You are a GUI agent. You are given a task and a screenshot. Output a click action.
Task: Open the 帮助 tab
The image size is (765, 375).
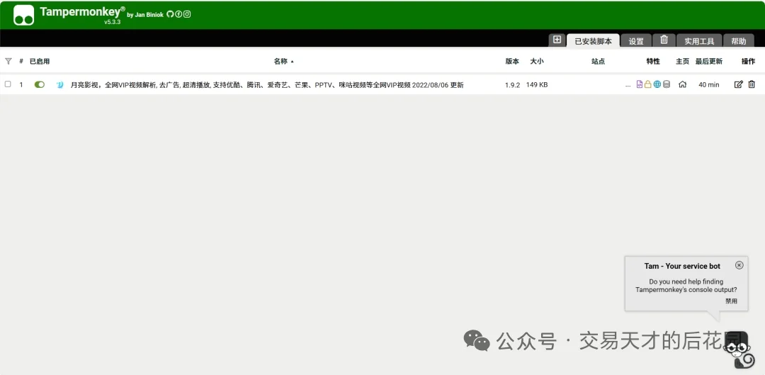[739, 41]
